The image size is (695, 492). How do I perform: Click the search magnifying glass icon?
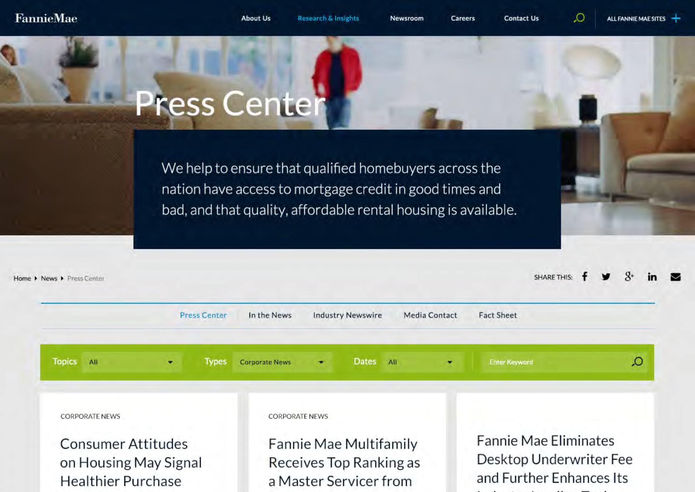pyautogui.click(x=578, y=18)
